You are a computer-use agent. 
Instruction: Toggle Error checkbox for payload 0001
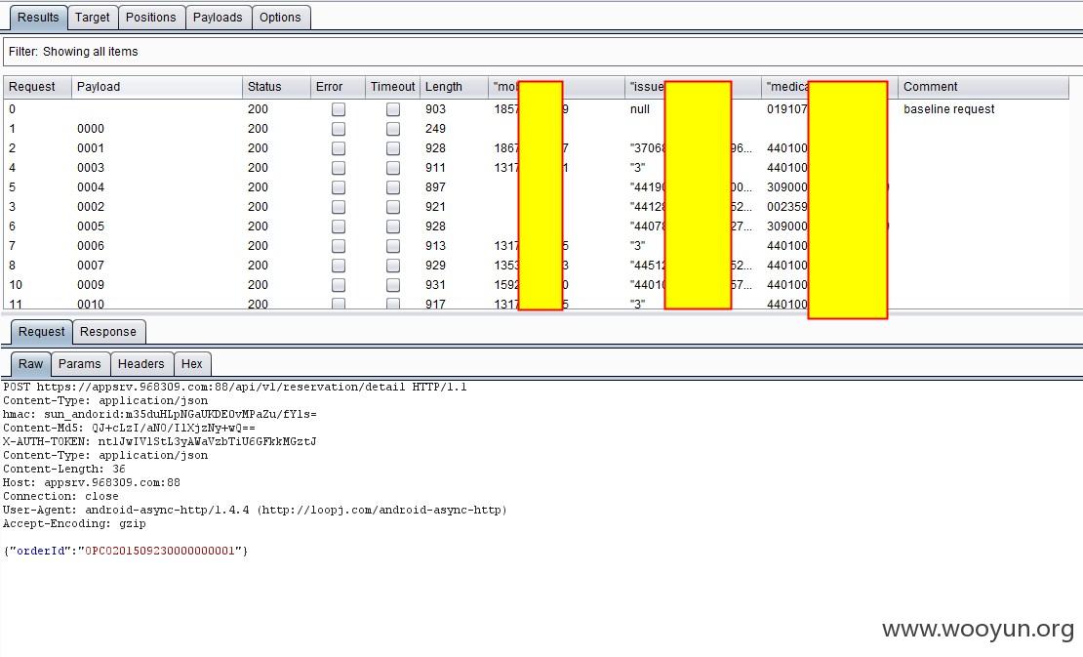[x=339, y=147]
